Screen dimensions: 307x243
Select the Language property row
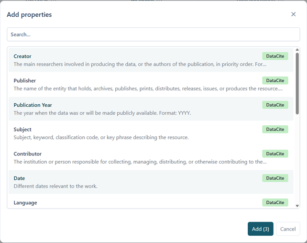(134, 203)
